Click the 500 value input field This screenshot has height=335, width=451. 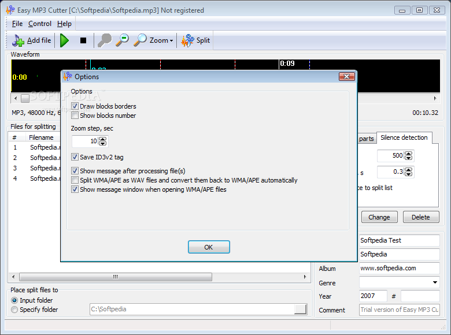click(x=391, y=155)
